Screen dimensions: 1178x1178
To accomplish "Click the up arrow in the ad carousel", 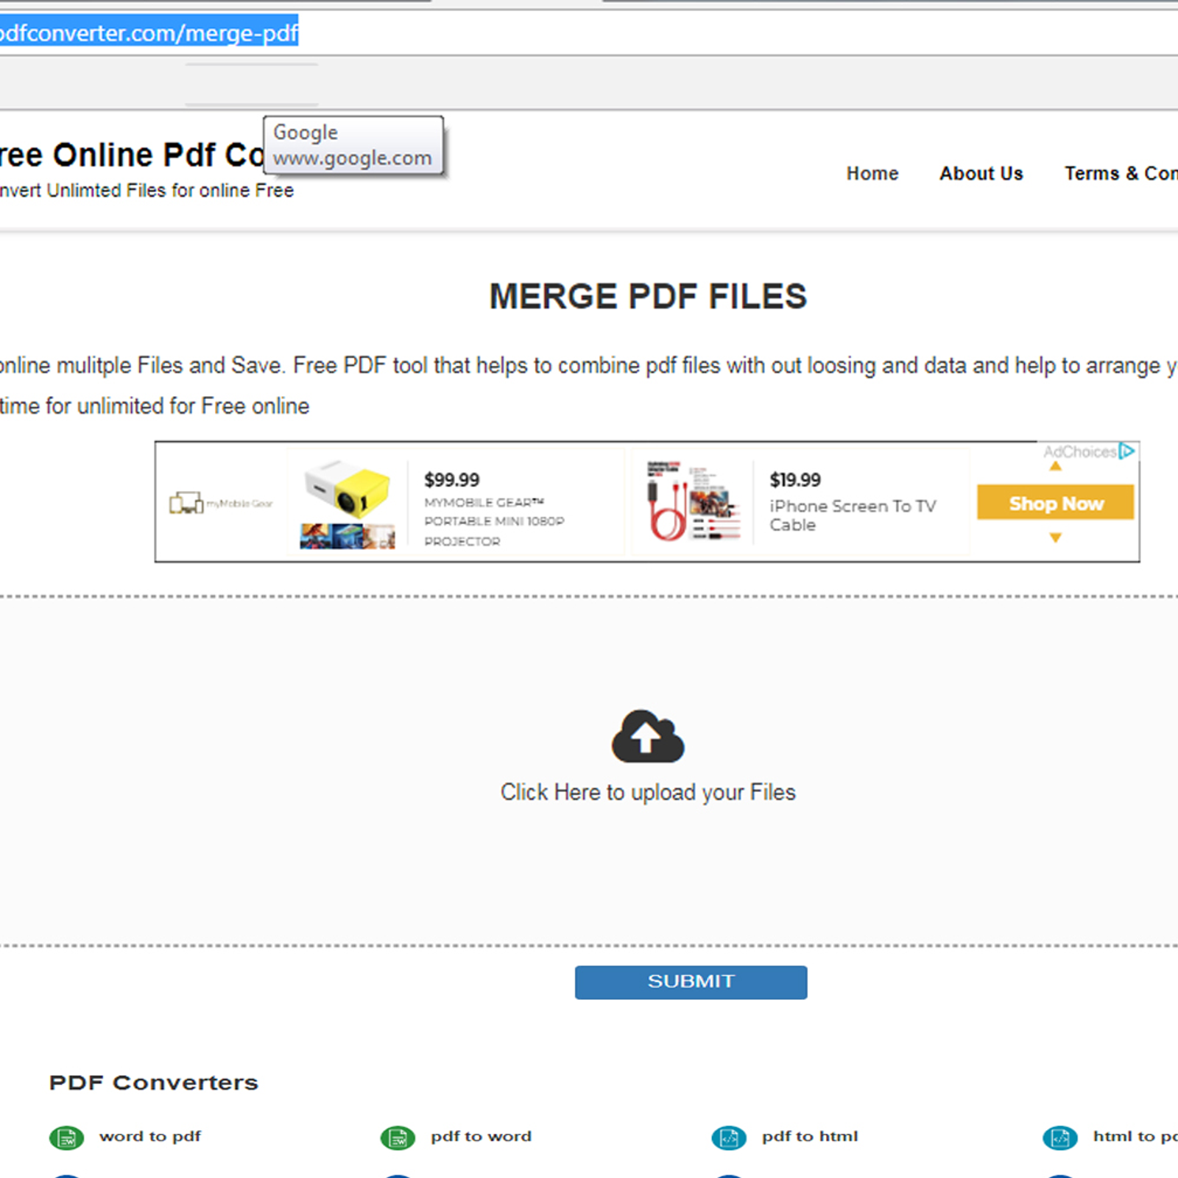I will (1056, 465).
